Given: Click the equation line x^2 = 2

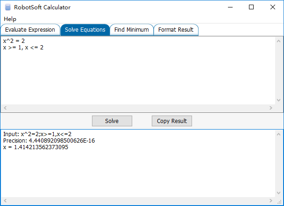Looking at the screenshot, I should coord(14,41).
